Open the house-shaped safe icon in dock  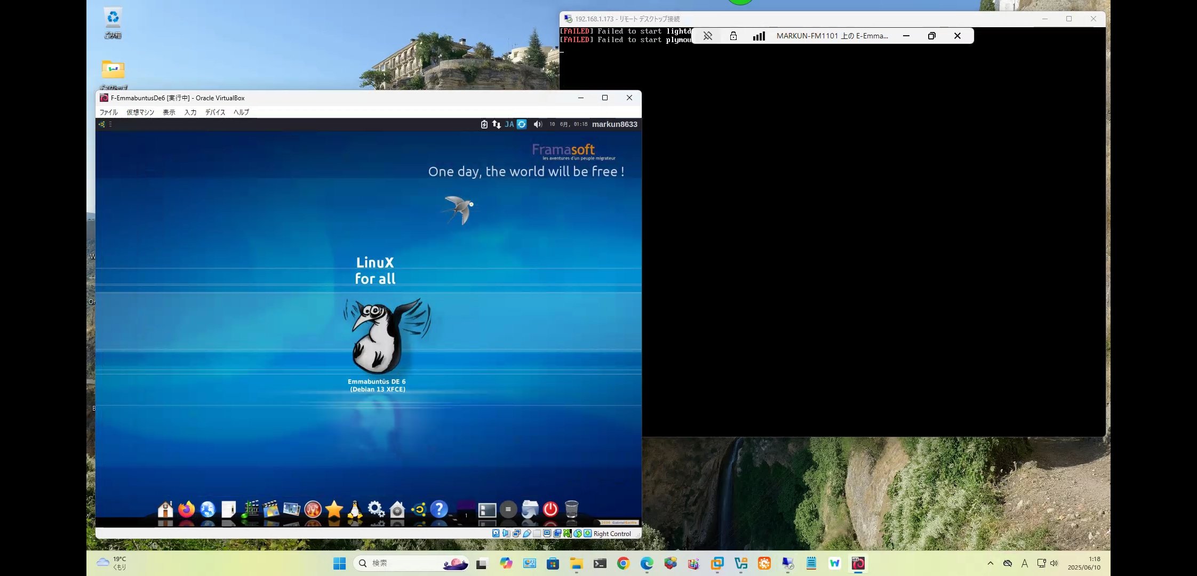pyautogui.click(x=397, y=509)
